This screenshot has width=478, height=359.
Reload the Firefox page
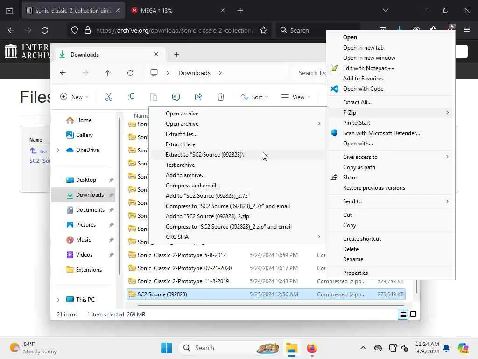45,30
